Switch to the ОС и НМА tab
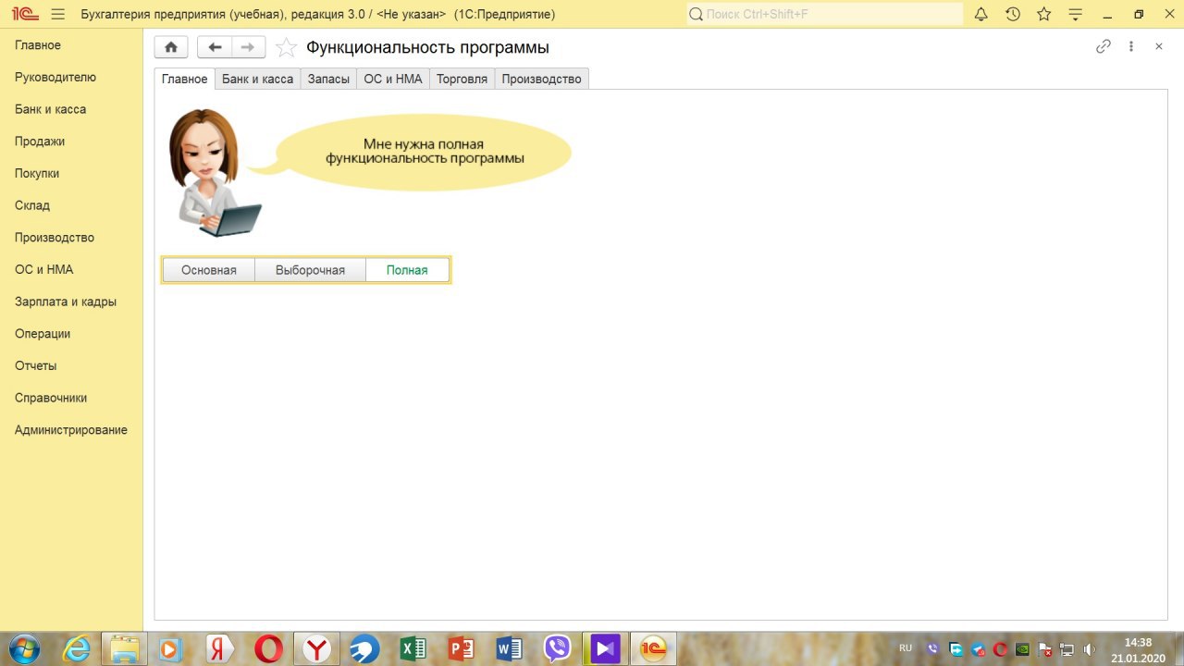The width and height of the screenshot is (1184, 666). [393, 79]
